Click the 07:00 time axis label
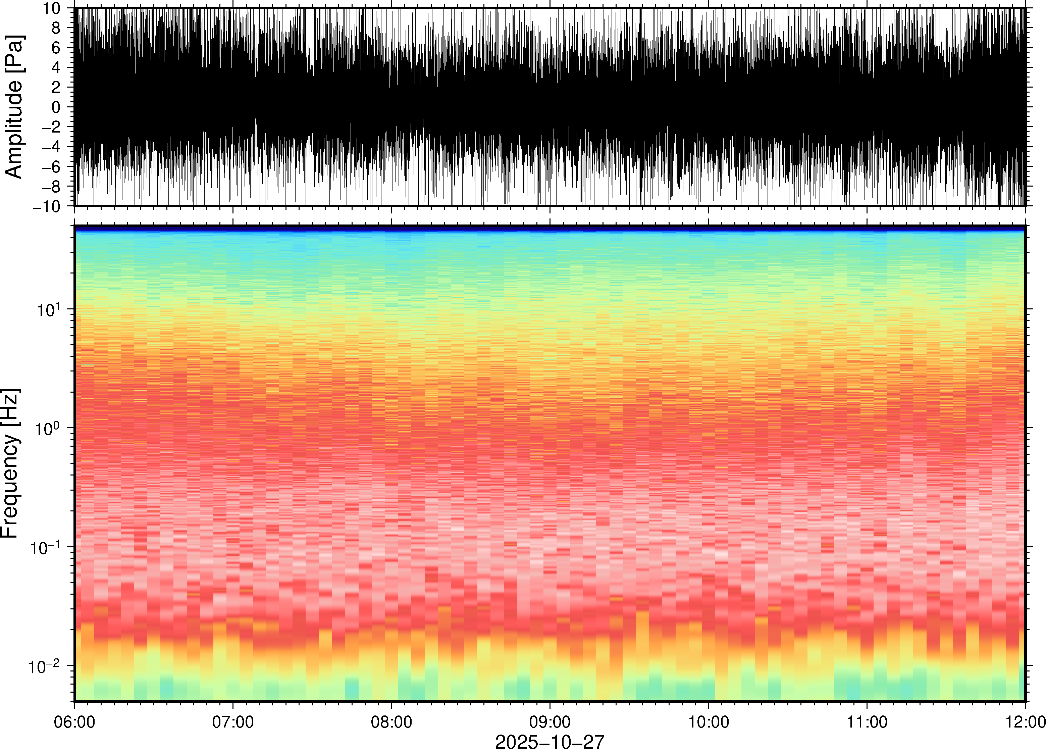The width and height of the screenshot is (1046, 749). 233,722
